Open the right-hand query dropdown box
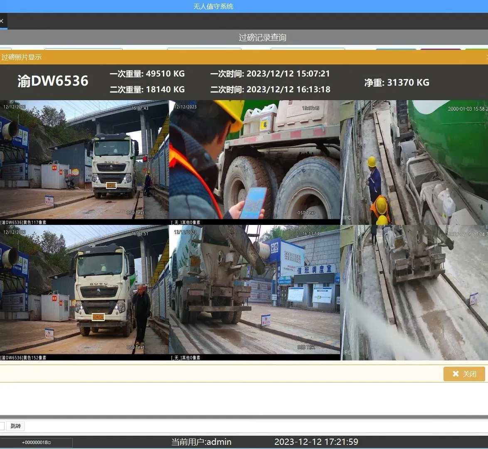 point(308,49)
